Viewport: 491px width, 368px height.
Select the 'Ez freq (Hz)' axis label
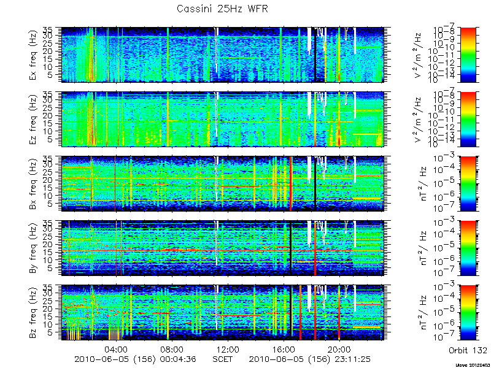(33, 120)
